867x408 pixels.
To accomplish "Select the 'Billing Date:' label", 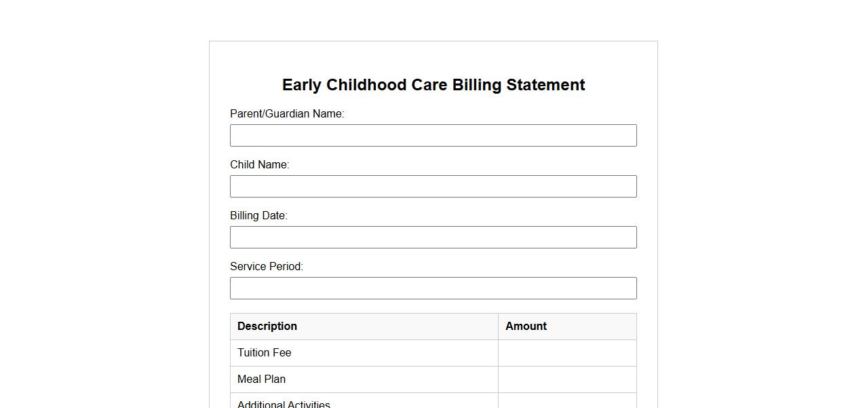I will coord(258,216).
